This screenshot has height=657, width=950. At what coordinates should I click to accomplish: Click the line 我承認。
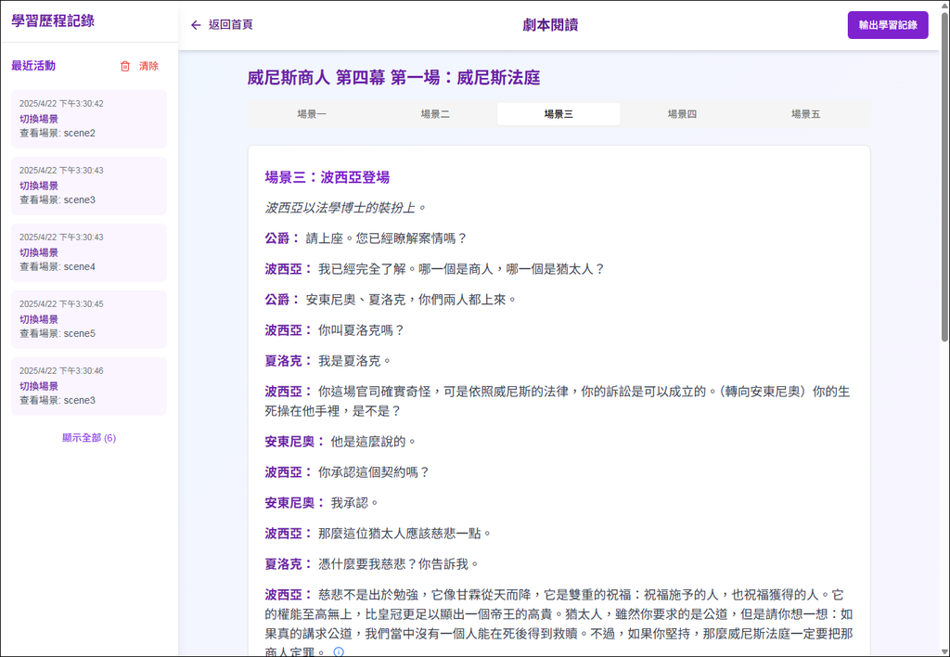tap(355, 502)
